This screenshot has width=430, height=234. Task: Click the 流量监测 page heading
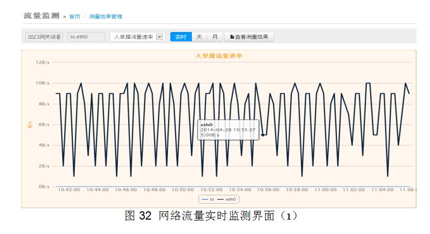(41, 16)
